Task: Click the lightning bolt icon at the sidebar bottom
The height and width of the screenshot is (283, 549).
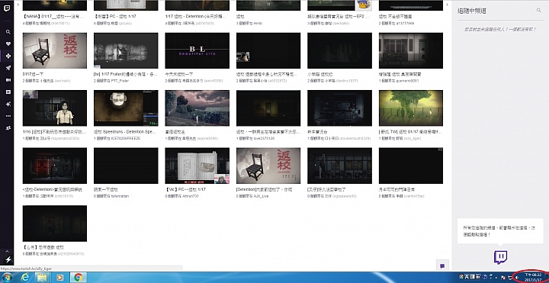Action: tap(8, 259)
